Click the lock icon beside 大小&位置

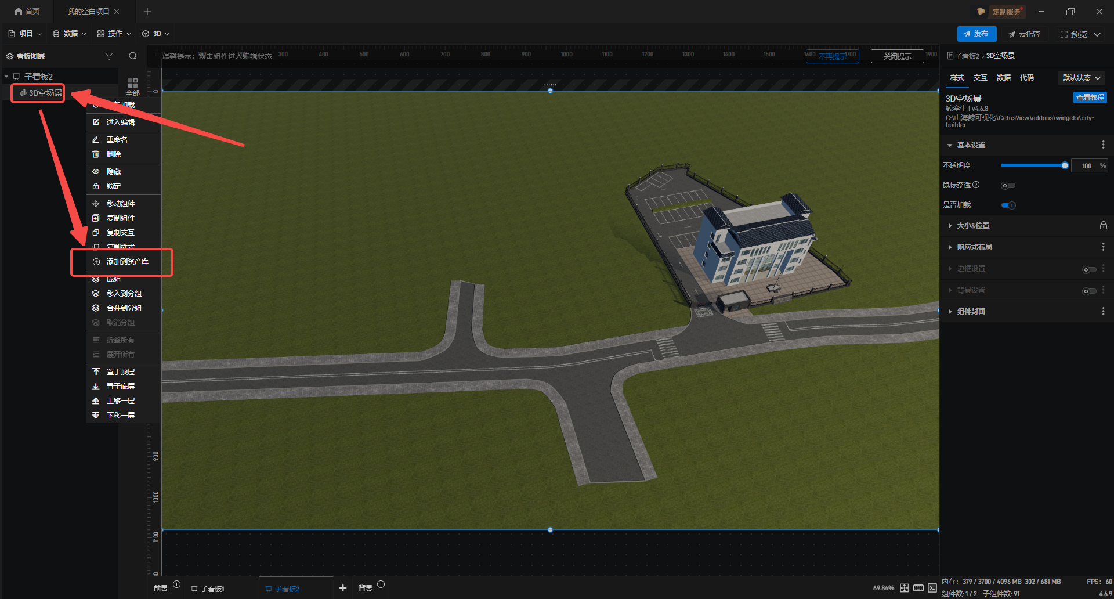pos(1103,226)
